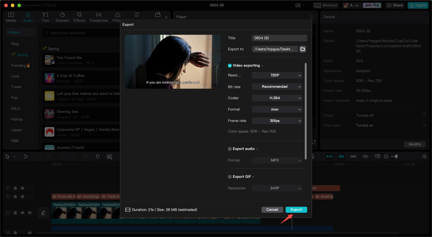The height and width of the screenshot is (237, 432).
Task: Open the GIF Resolution 240P dropdown
Action: [277, 188]
